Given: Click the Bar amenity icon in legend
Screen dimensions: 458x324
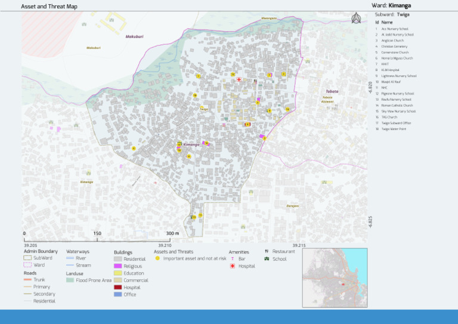Looking at the screenshot, I should pos(233,259).
